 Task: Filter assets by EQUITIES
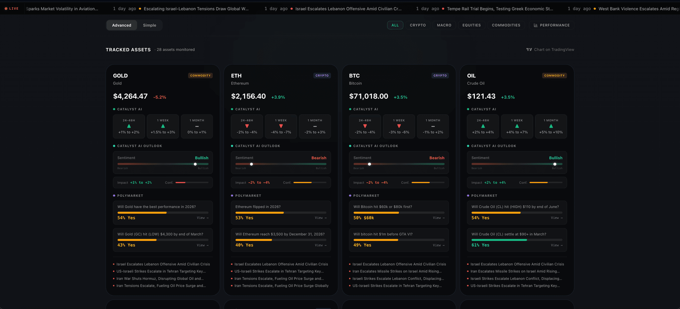(471, 25)
